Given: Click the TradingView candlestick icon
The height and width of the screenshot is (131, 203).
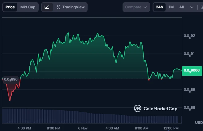Looking at the screenshot, I should (x=58, y=7).
